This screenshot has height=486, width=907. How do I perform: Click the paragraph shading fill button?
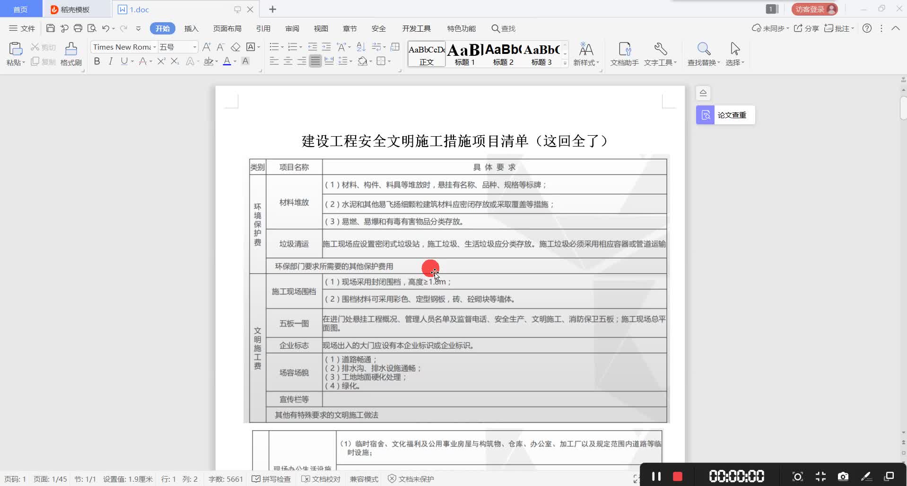[362, 61]
